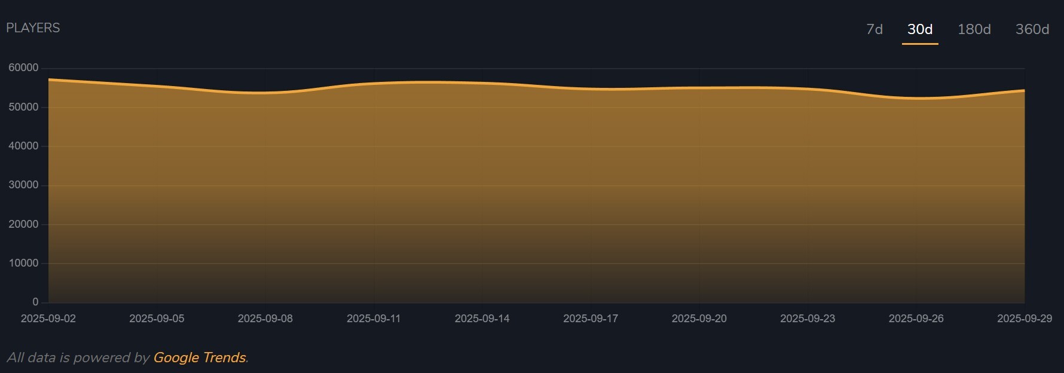Click the 2025-09-20 date label

point(699,319)
